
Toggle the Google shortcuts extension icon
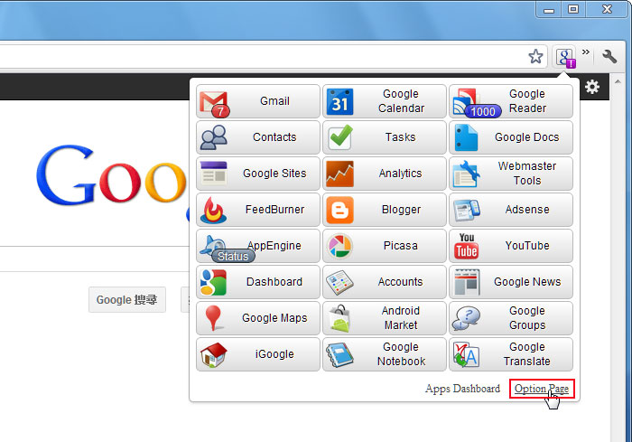(x=565, y=57)
